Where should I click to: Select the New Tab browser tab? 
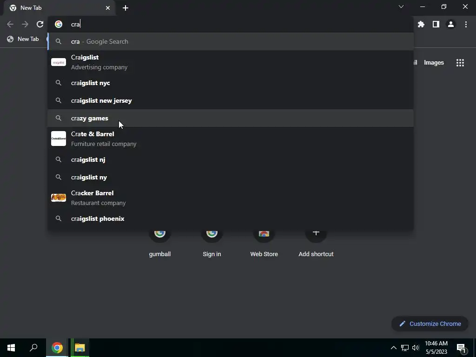coord(59,8)
